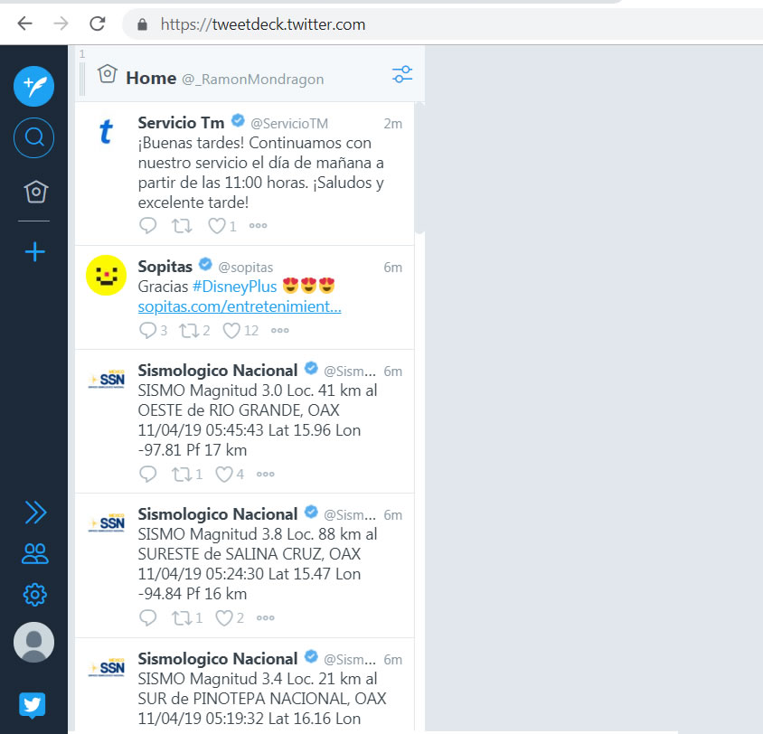The width and height of the screenshot is (763, 734).
Task: Click the browser forward arrow
Action: [61, 24]
